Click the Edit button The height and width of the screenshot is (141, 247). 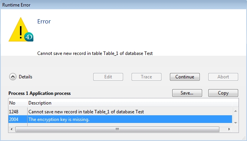[x=108, y=77]
